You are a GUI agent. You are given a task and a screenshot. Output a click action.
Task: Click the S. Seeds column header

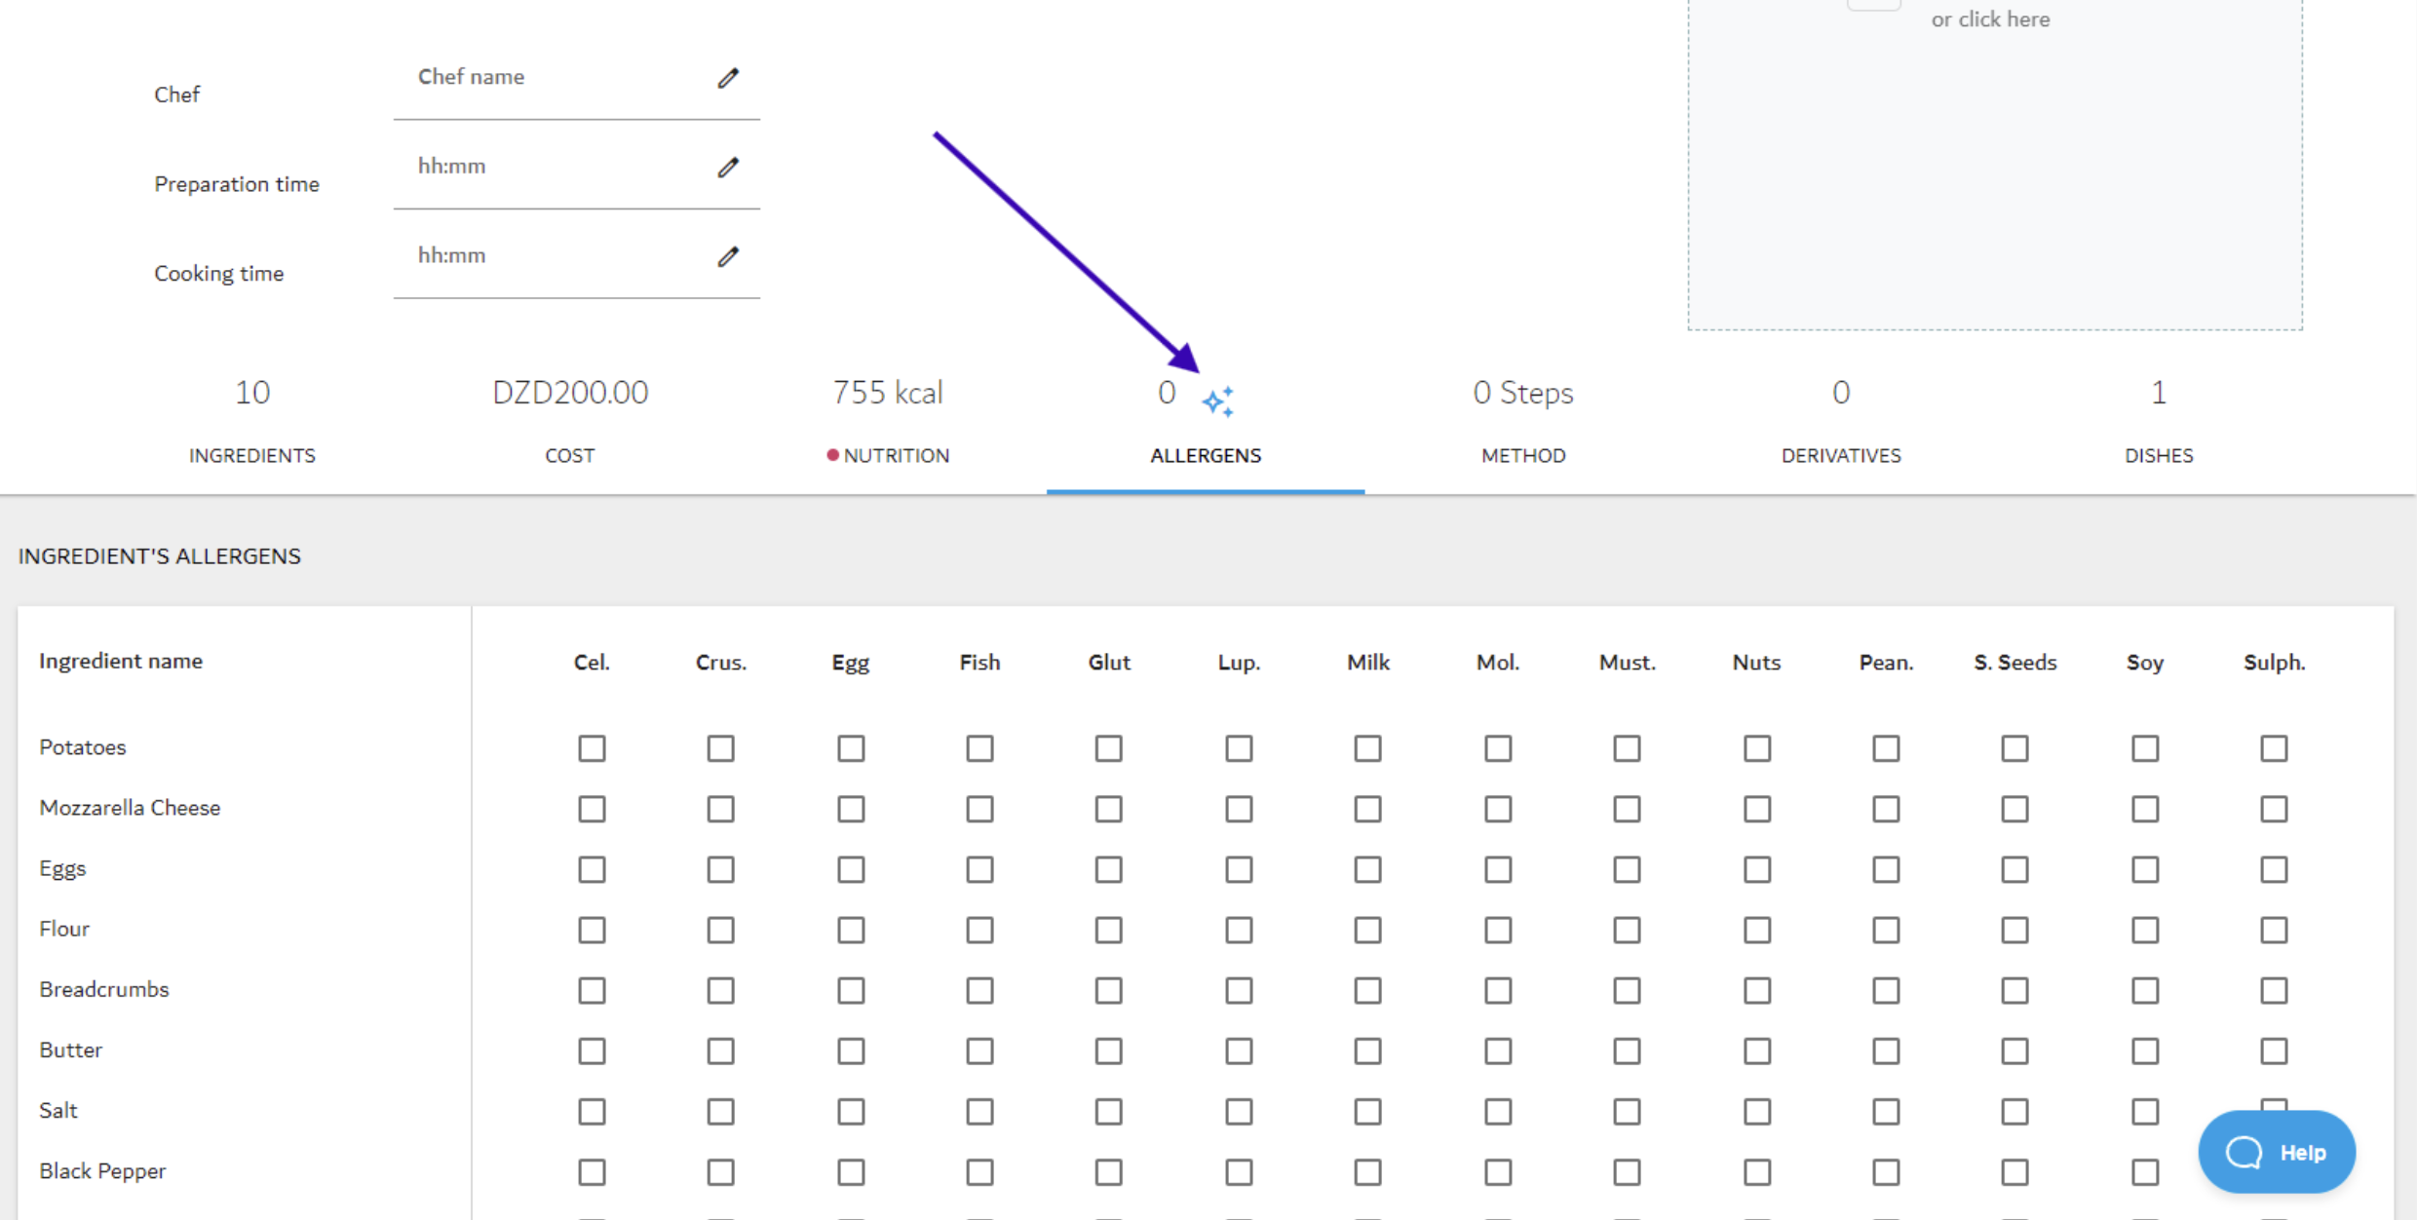click(2015, 663)
